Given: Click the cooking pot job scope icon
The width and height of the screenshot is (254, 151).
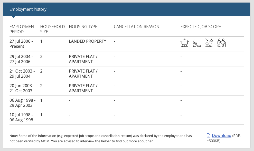Looking at the screenshot, I should (x=184, y=43).
